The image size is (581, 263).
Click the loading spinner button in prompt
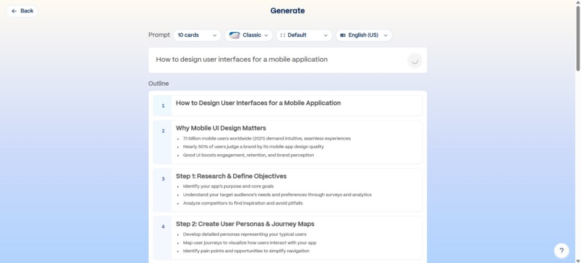point(415,61)
